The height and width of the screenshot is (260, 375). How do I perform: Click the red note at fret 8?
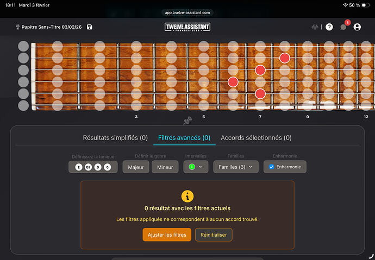pyautogui.click(x=284, y=58)
